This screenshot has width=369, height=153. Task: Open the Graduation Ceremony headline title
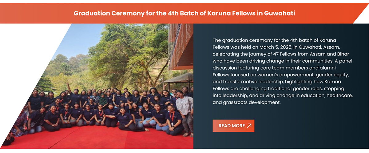point(184,13)
